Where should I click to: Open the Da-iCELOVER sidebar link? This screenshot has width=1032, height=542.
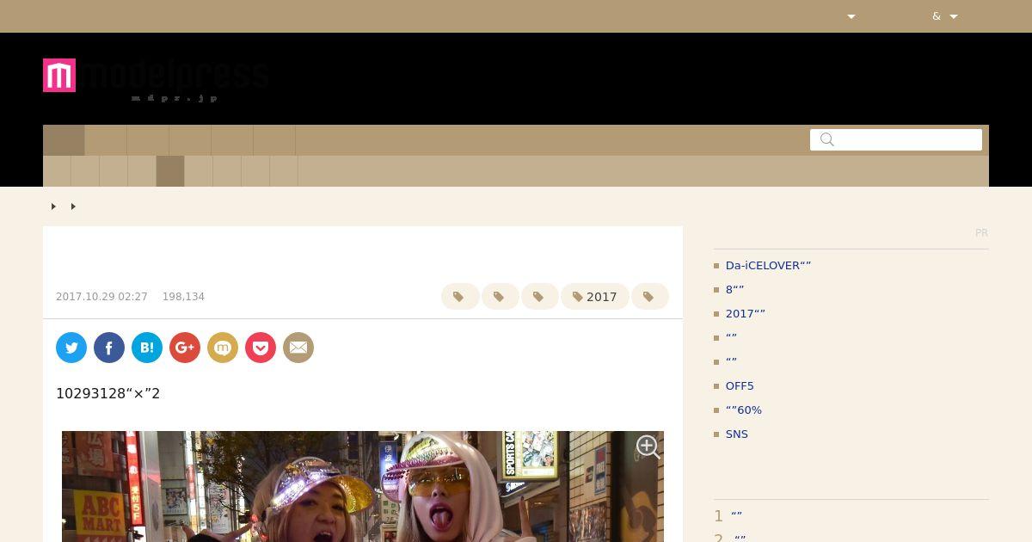click(x=769, y=266)
